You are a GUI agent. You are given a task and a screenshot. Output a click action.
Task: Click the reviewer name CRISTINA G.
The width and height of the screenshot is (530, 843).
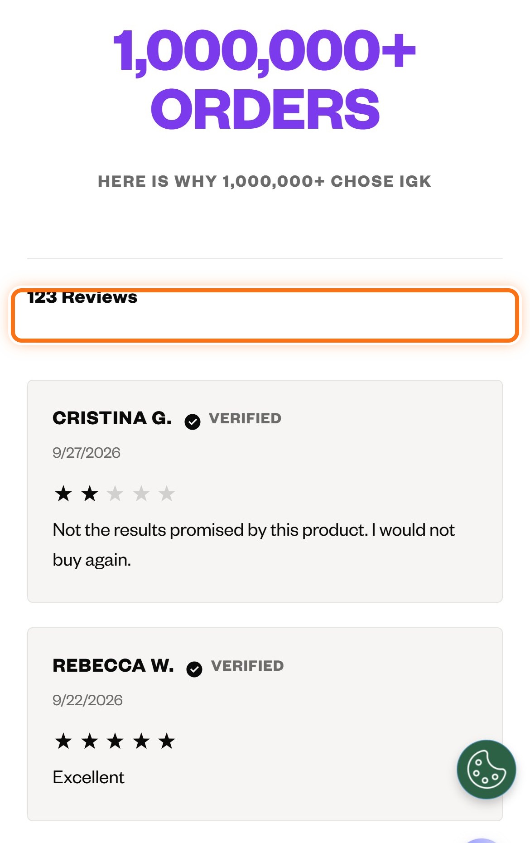point(112,418)
